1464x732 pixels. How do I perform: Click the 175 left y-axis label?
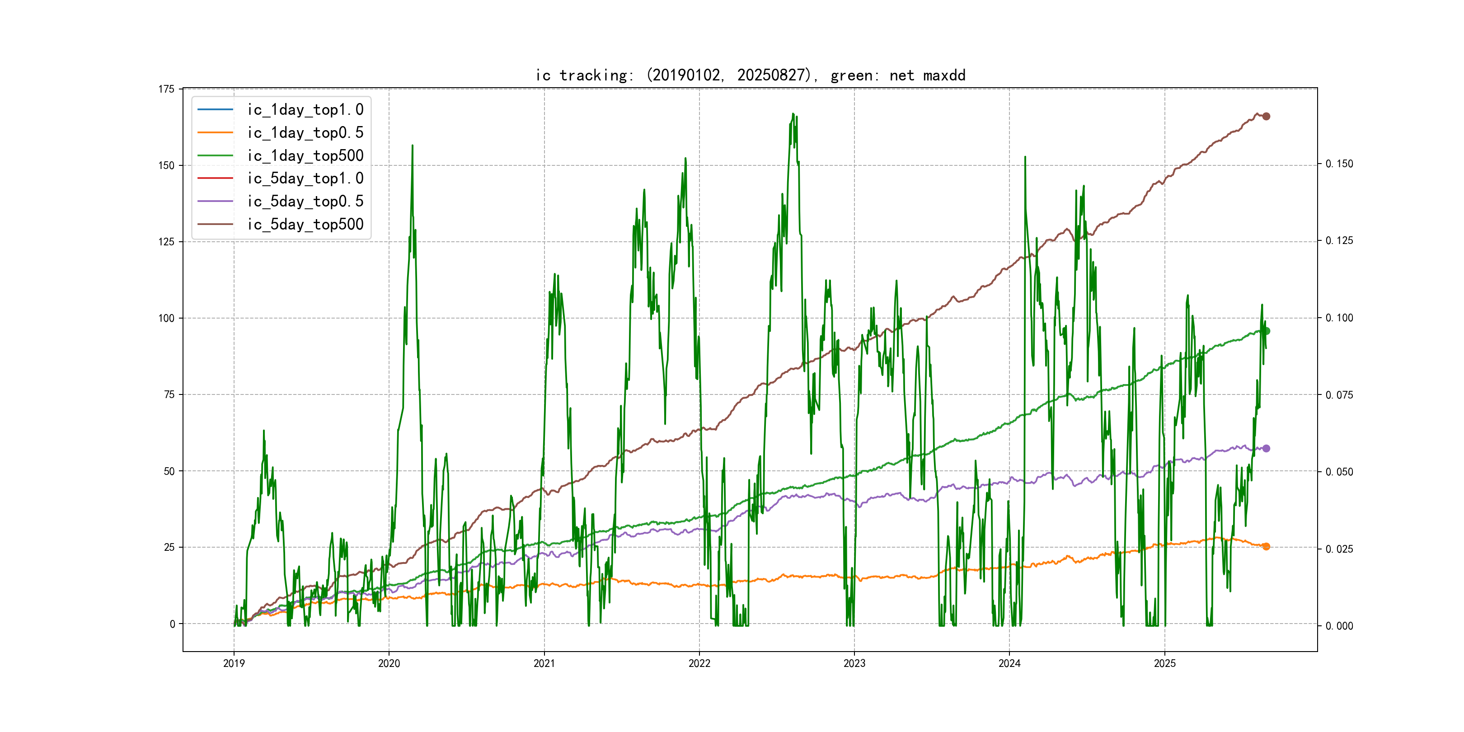coord(166,89)
